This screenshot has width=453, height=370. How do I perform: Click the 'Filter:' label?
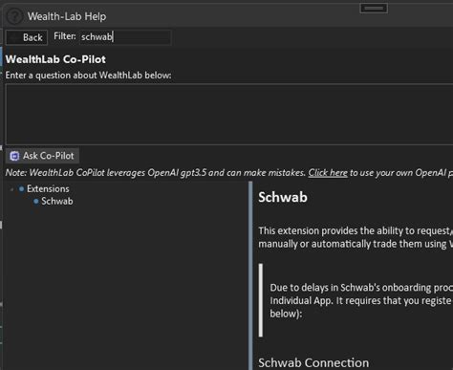click(x=65, y=36)
